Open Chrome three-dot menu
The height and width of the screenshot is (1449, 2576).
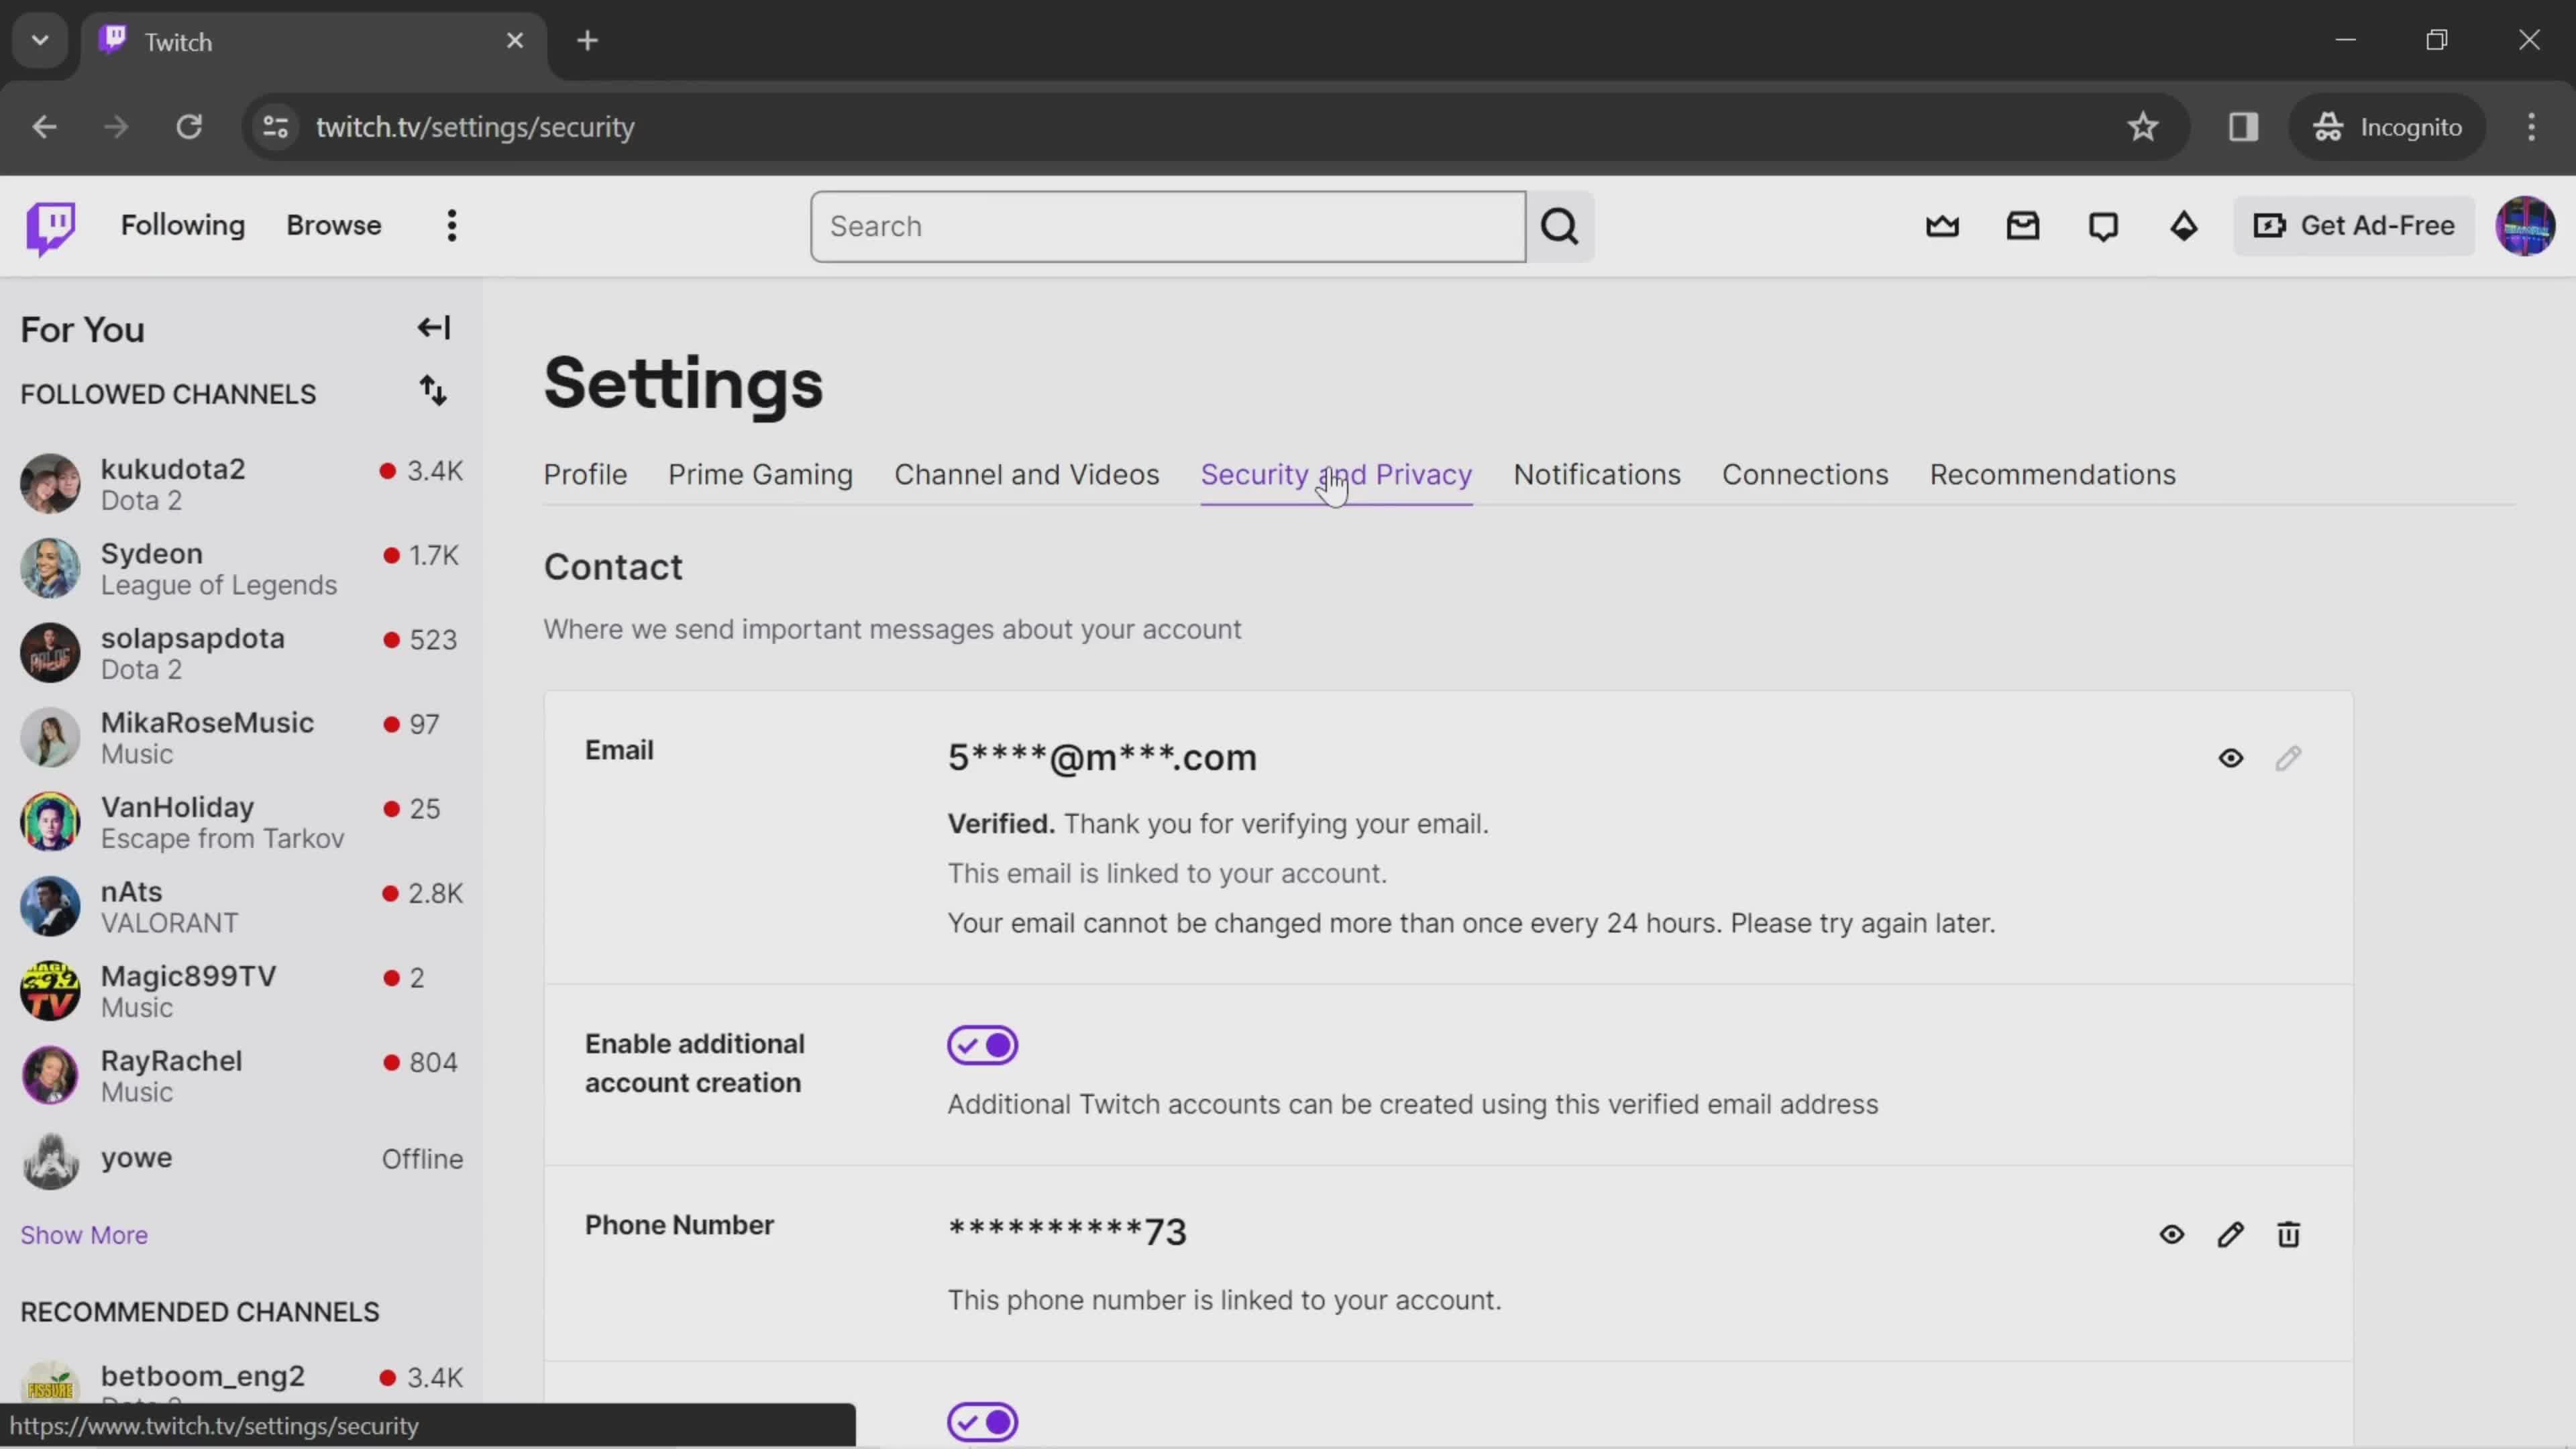(2531, 127)
